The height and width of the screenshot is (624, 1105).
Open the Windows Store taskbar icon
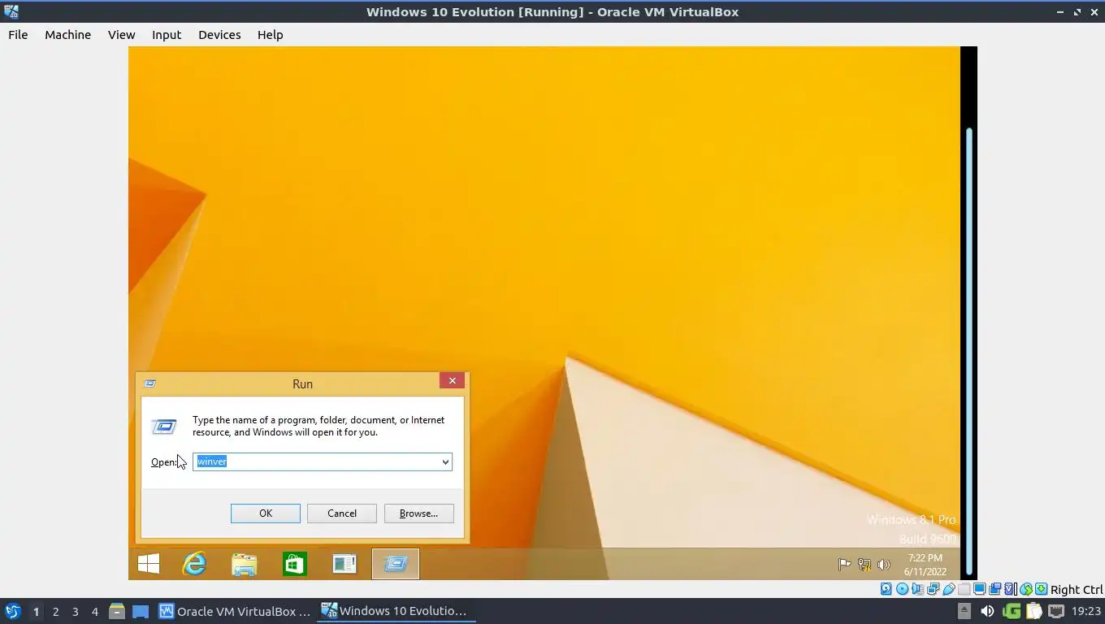(294, 564)
